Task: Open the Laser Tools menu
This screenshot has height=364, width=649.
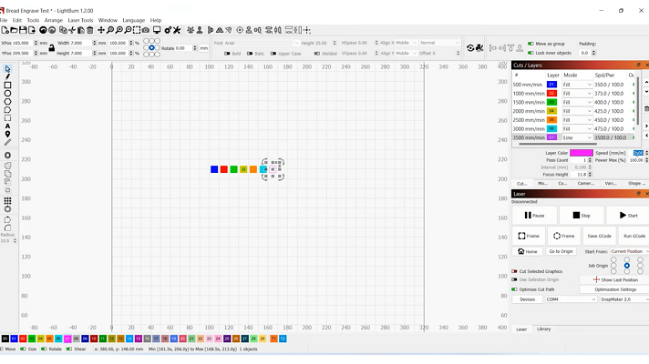Action: (x=80, y=20)
